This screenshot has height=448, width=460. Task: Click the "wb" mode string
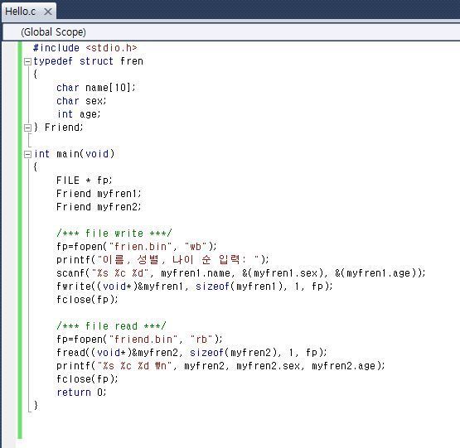(x=196, y=247)
